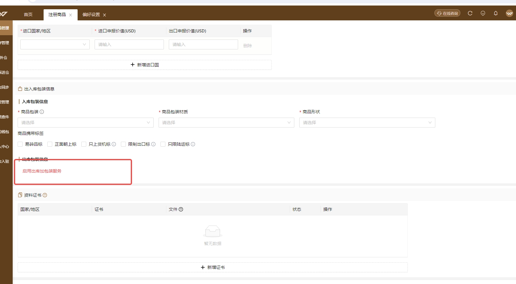Click the plus icon in 新增证书
Viewport: 516px width, 284px height.
point(203,267)
